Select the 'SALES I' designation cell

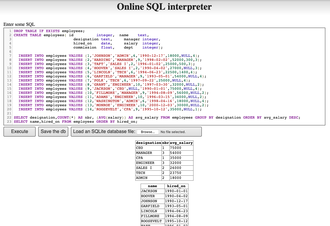coord(149,168)
